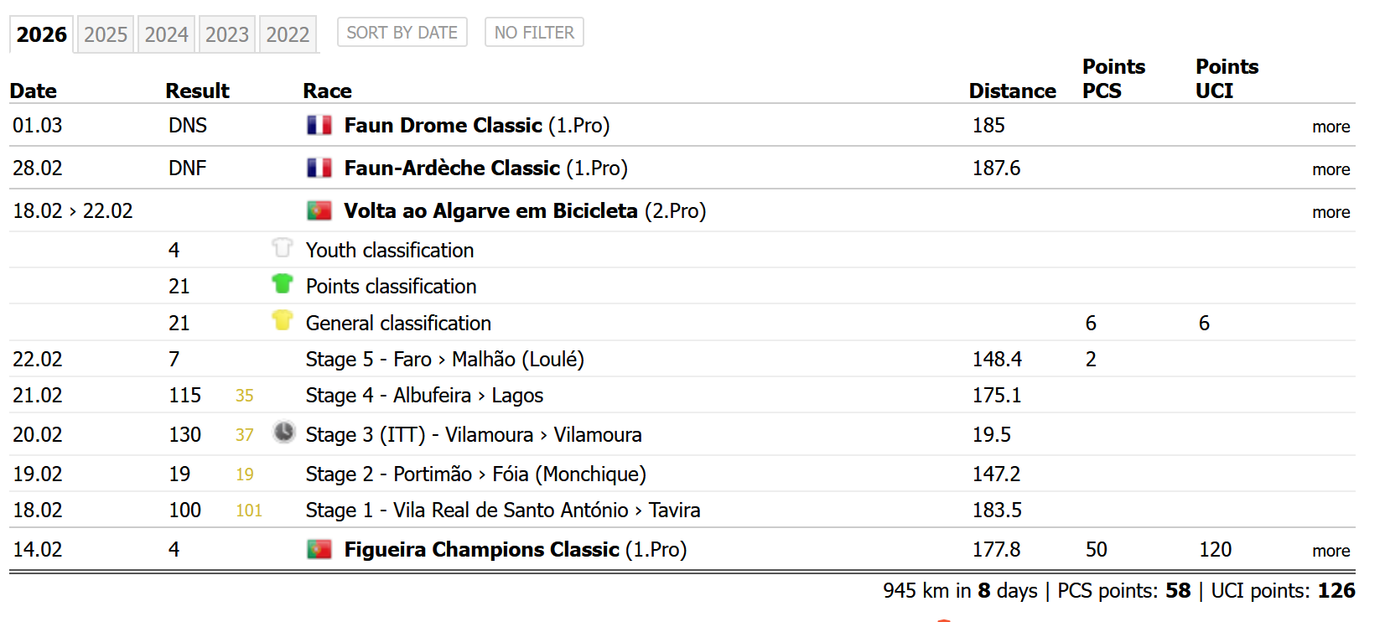This screenshot has height=622, width=1385.
Task: Expand more details for Faun Drome Classic
Action: (1331, 127)
